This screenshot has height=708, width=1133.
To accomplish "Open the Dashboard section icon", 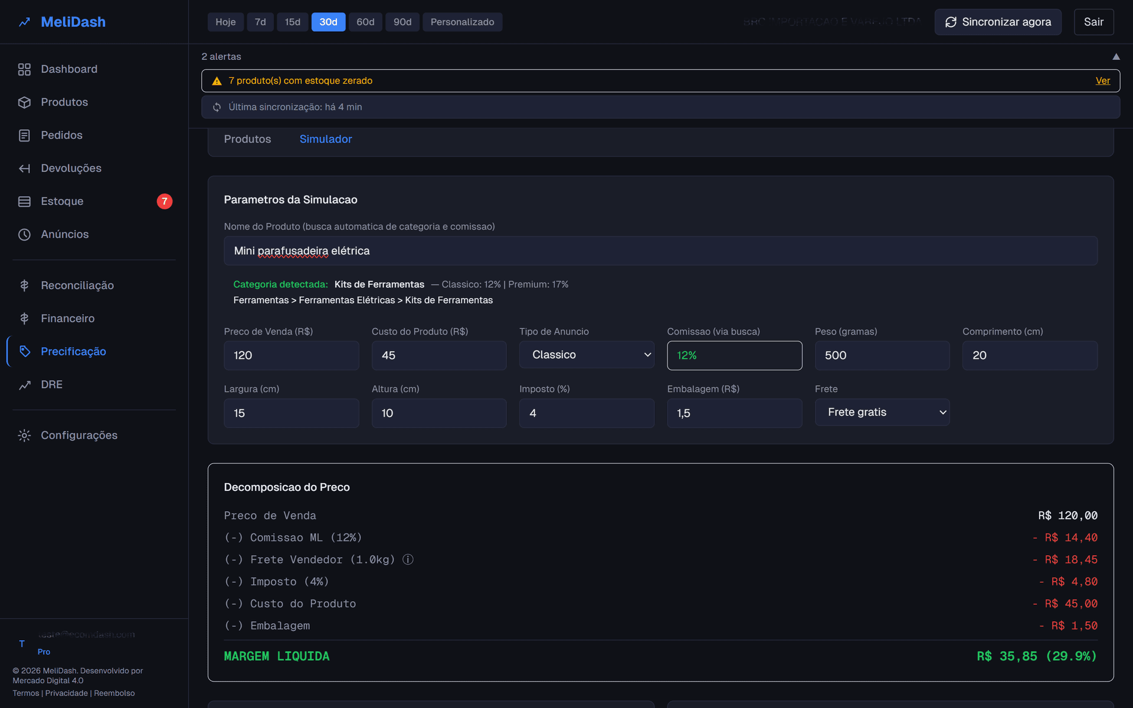I will click(x=24, y=69).
